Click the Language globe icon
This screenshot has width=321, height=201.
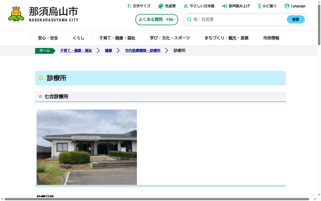[x=287, y=6]
